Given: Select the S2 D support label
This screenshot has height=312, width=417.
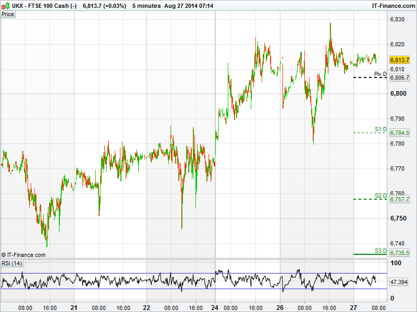Looking at the screenshot, I should coord(381,196).
